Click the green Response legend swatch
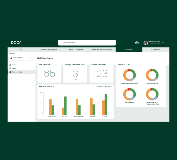 (x=105, y=86)
